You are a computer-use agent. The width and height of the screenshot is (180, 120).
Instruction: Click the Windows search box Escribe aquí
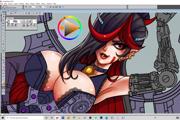tap(25, 118)
